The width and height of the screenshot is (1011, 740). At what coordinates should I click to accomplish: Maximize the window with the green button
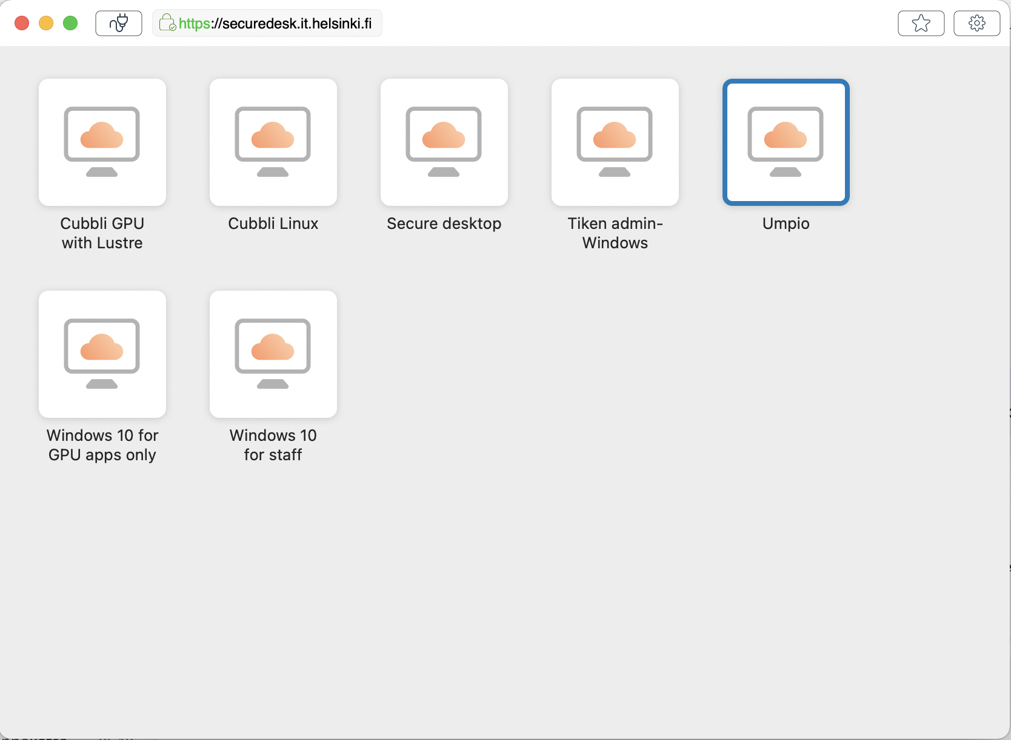[x=70, y=23]
